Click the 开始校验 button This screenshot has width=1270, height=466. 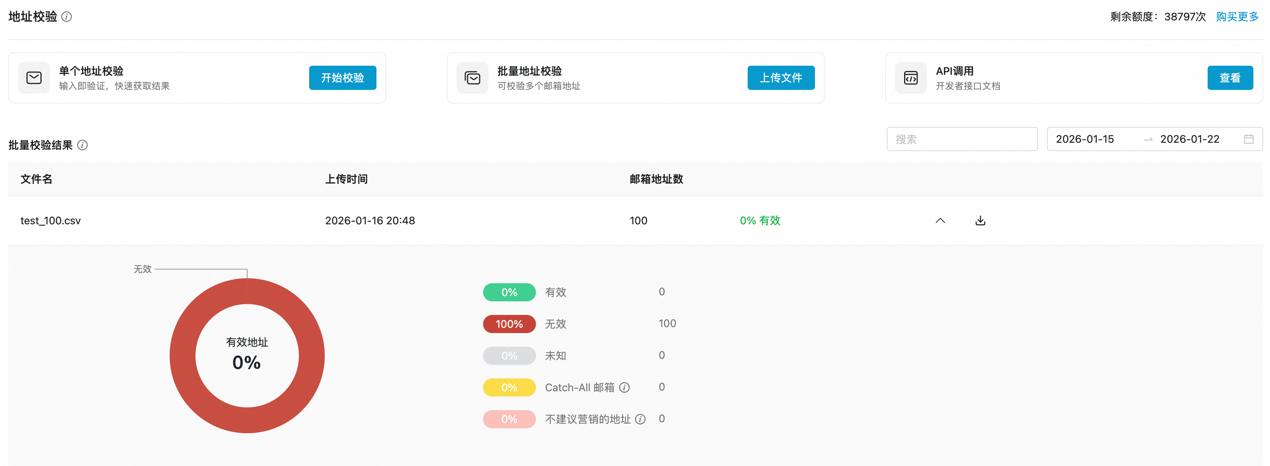click(342, 78)
